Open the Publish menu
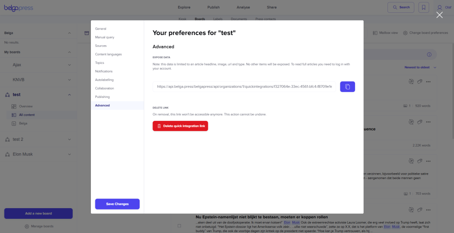454x233 pixels. click(213, 7)
